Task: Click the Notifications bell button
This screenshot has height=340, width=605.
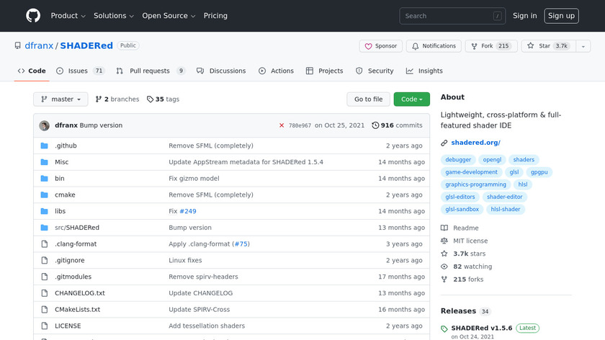Action: pyautogui.click(x=433, y=46)
